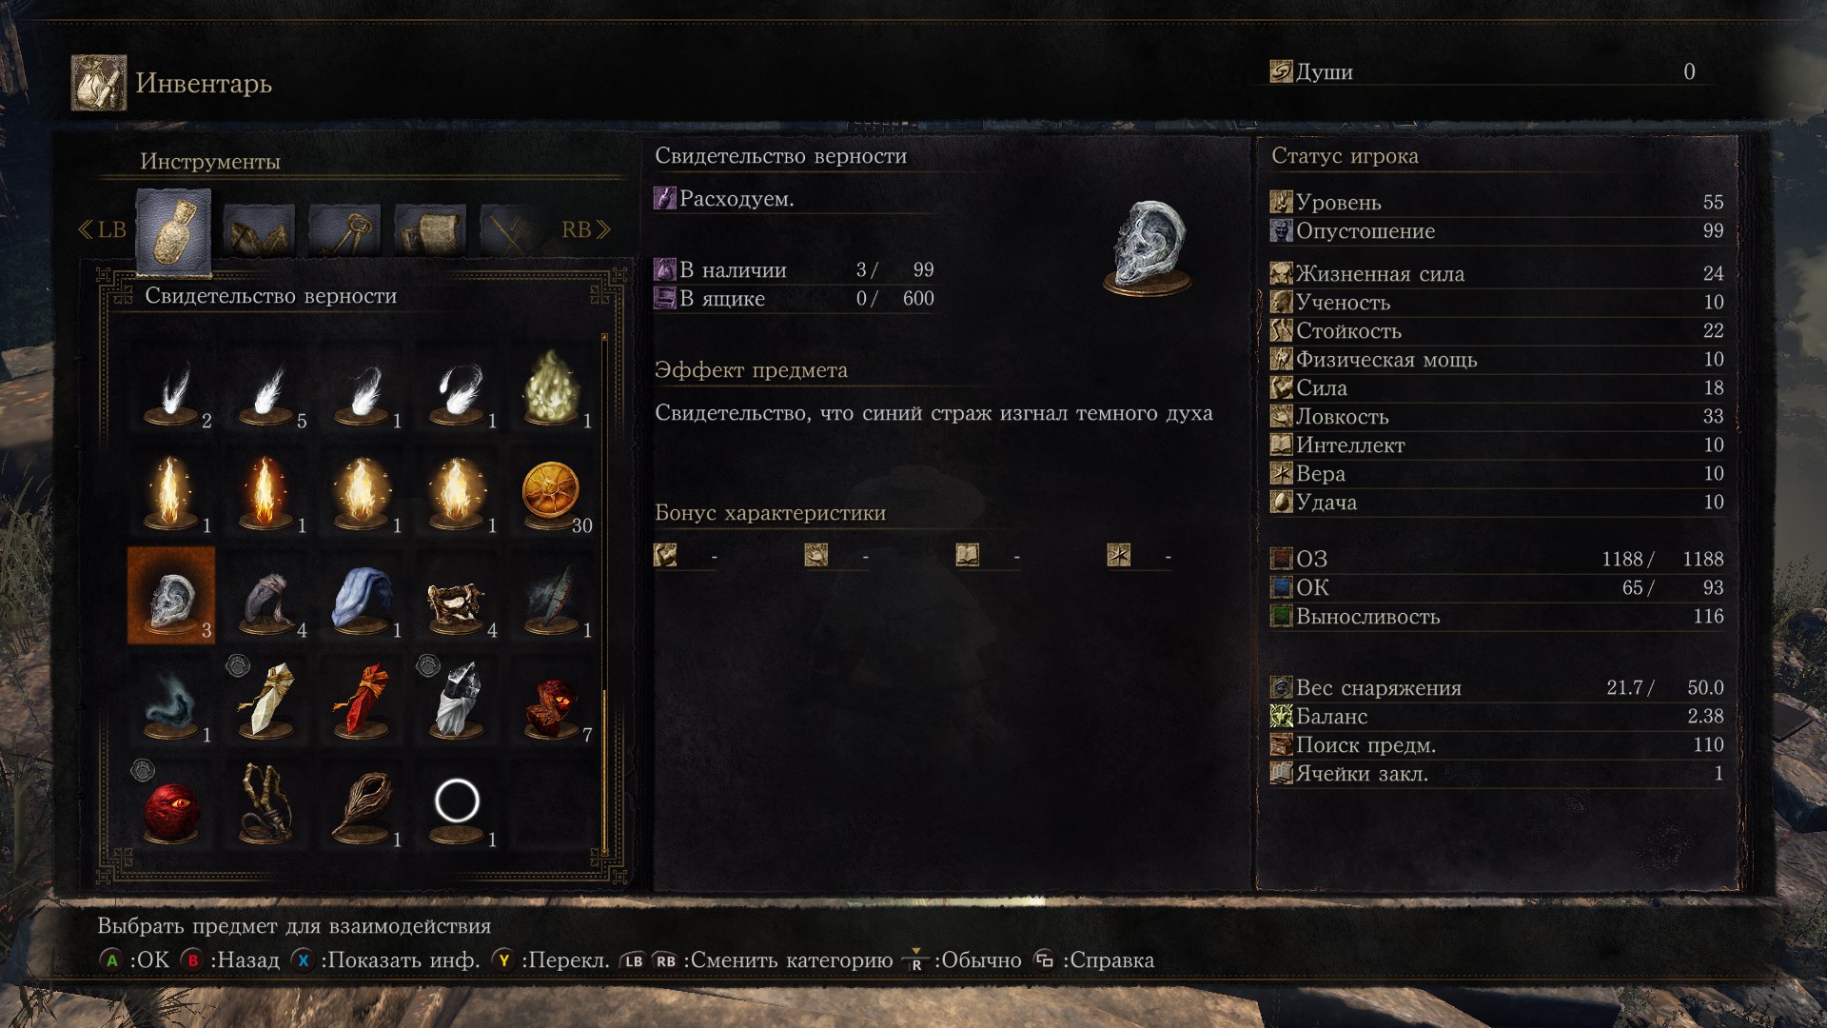This screenshot has width=1827, height=1028.
Task: Click the inventory list scrollbar
Action: tap(604, 592)
